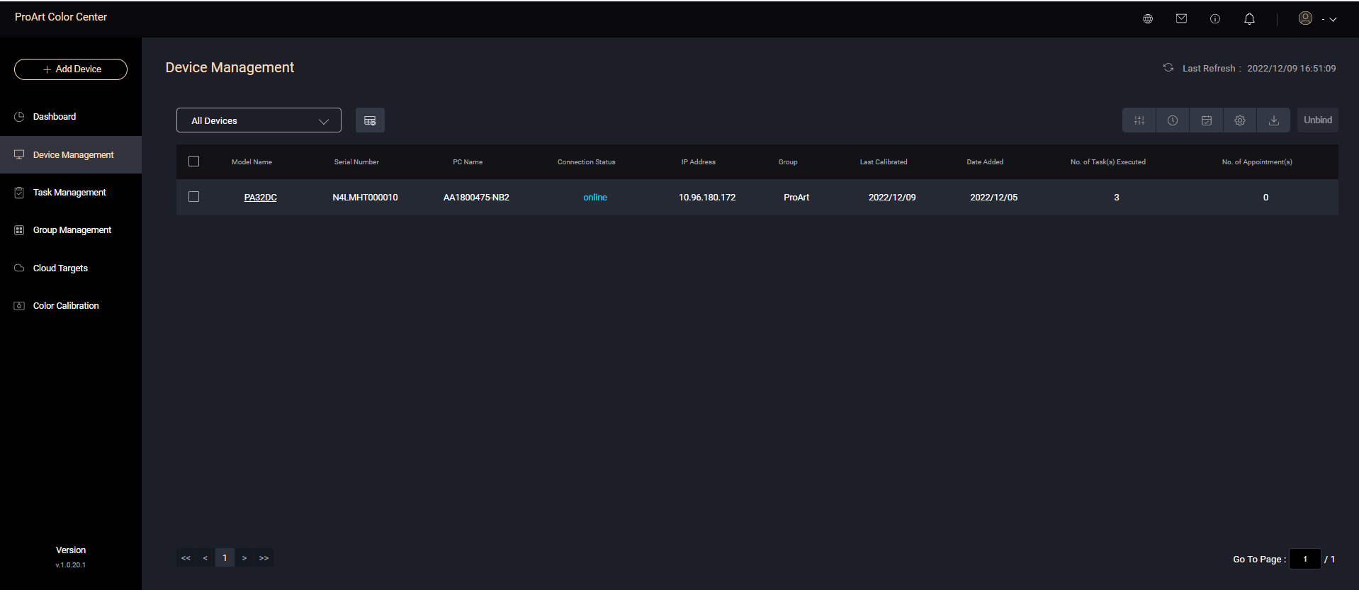The height and width of the screenshot is (590, 1359).
Task: Toggle the select-all header checkbox
Action: (x=193, y=161)
